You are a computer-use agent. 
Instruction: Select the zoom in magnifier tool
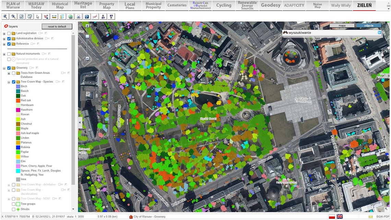tap(5, 17)
